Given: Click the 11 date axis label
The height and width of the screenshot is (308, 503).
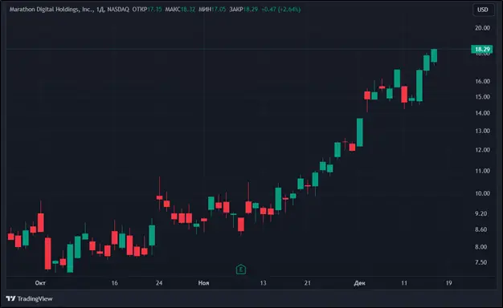Looking at the screenshot, I should (x=404, y=283).
